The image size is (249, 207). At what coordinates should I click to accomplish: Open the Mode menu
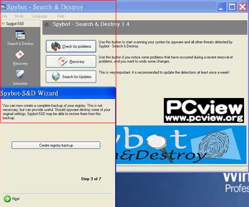point(19,16)
